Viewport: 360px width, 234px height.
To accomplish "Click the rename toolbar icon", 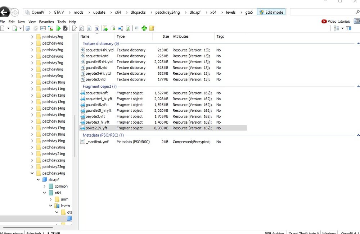I will [121, 28].
